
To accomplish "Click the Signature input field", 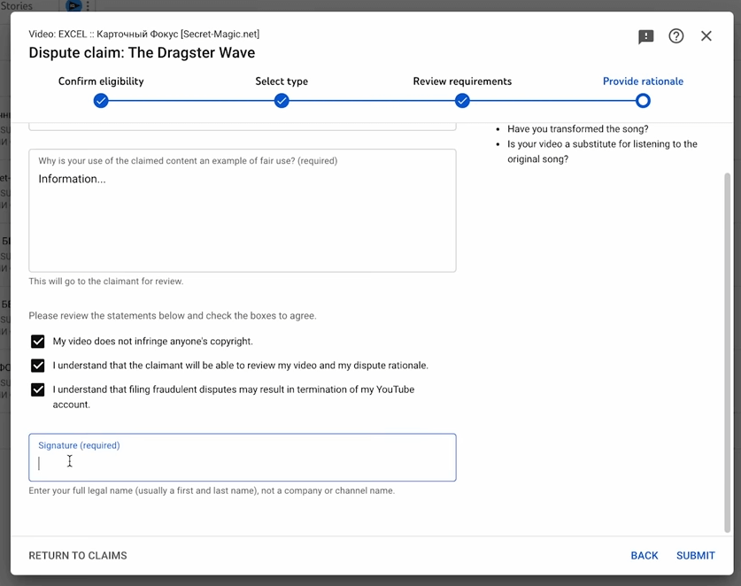I will pos(243,458).
